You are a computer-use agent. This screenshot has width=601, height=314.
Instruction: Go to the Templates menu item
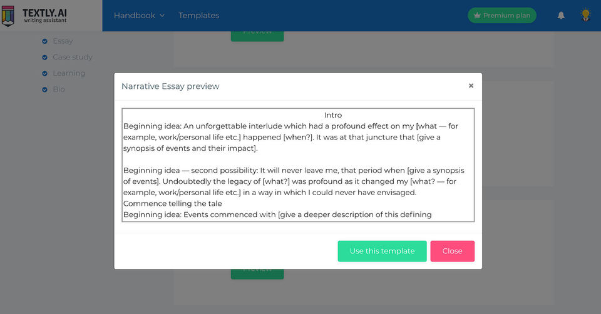coord(198,16)
